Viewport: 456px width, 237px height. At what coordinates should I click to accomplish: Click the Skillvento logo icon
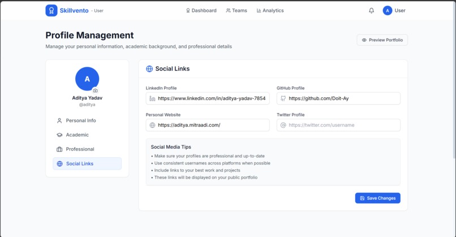point(51,11)
